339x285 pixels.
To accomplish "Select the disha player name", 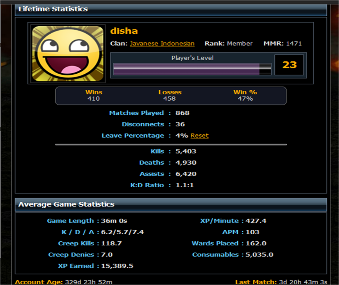I will [x=124, y=31].
